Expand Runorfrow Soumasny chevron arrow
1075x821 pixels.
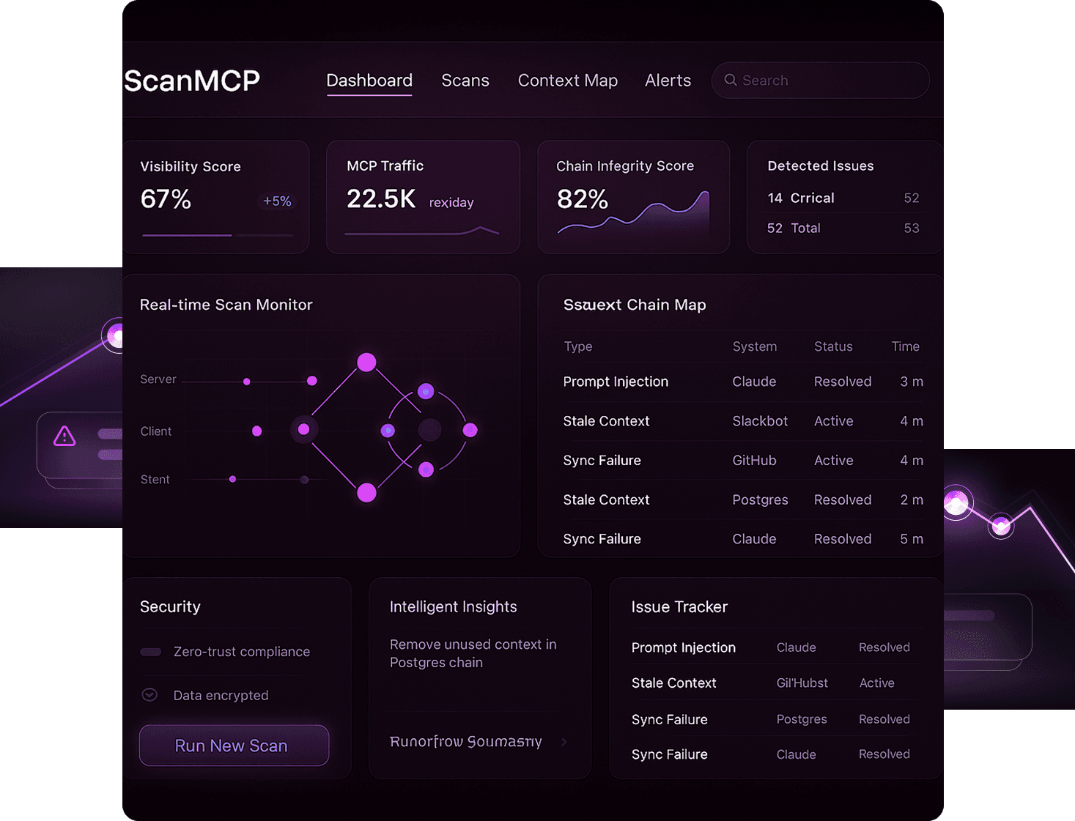pyautogui.click(x=564, y=742)
